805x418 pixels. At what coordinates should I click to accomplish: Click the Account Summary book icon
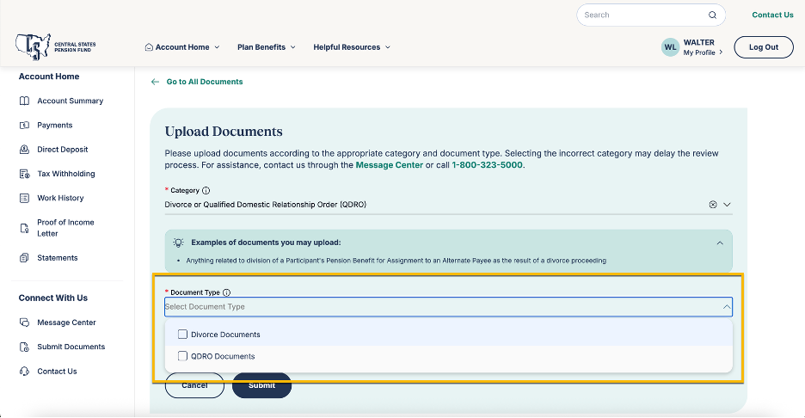(24, 101)
